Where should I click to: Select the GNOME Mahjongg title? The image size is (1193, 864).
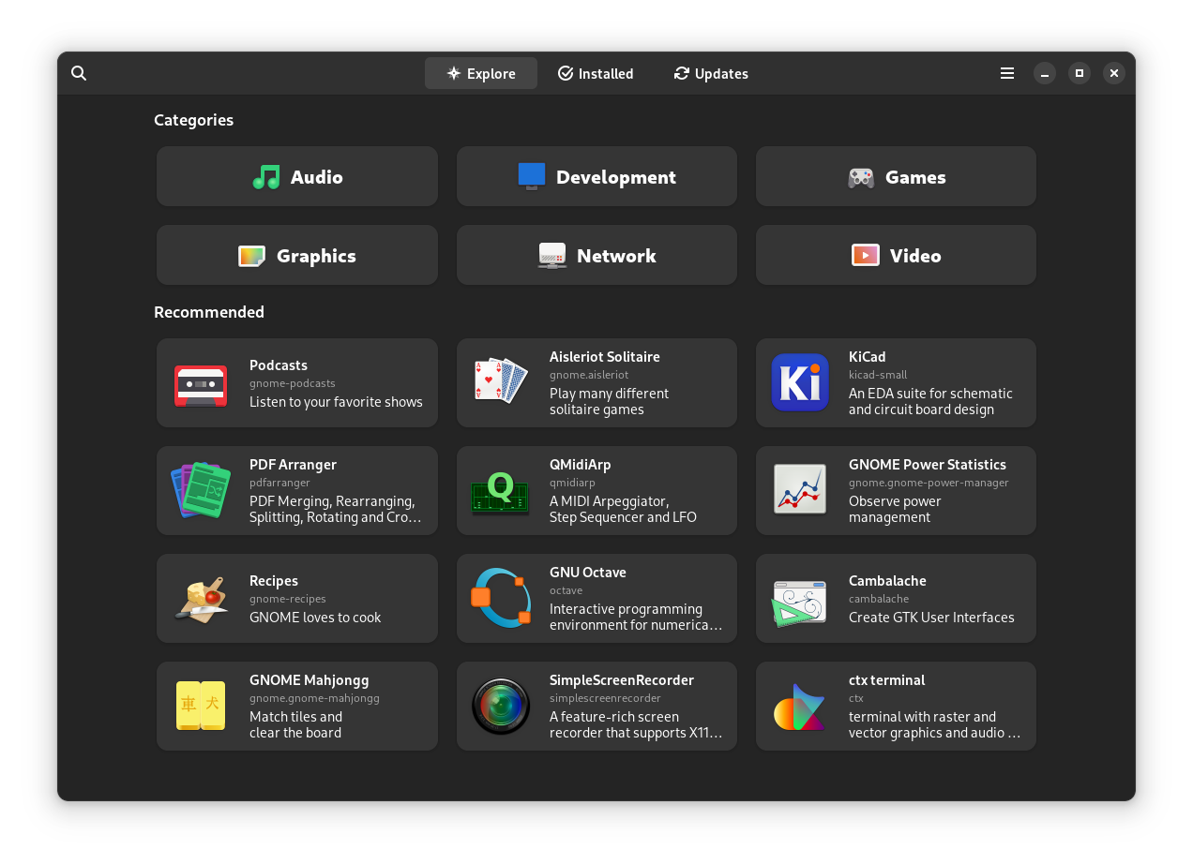click(310, 680)
